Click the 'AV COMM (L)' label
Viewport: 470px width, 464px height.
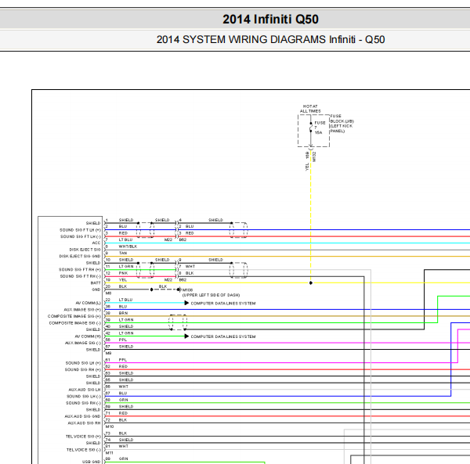[x=88, y=303]
